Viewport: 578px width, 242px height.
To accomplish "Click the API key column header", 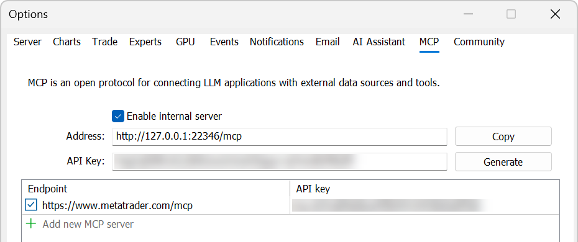I will (424, 189).
